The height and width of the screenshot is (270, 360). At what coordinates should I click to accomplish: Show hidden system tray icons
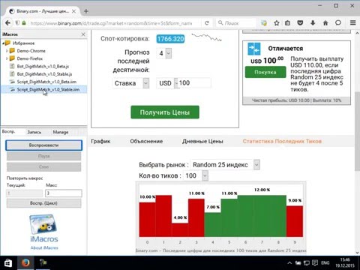289,263
